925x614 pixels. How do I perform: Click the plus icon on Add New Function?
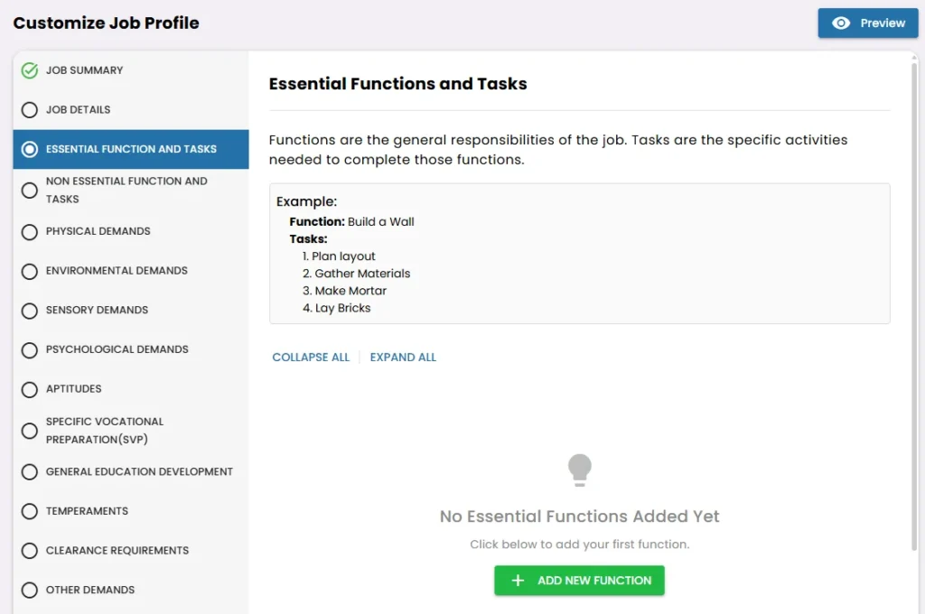coord(517,581)
